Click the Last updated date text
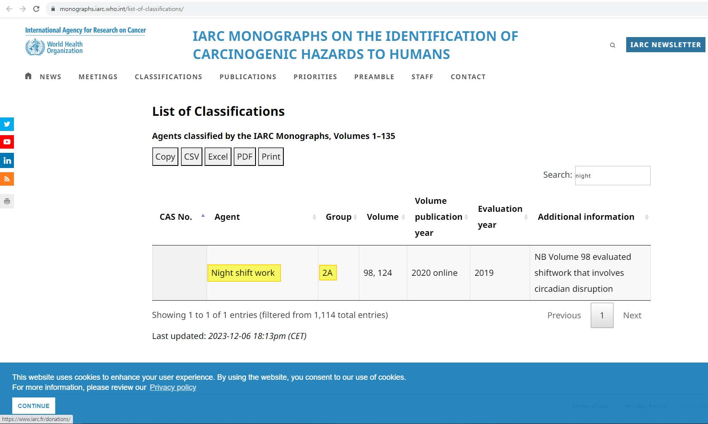 [x=229, y=336]
